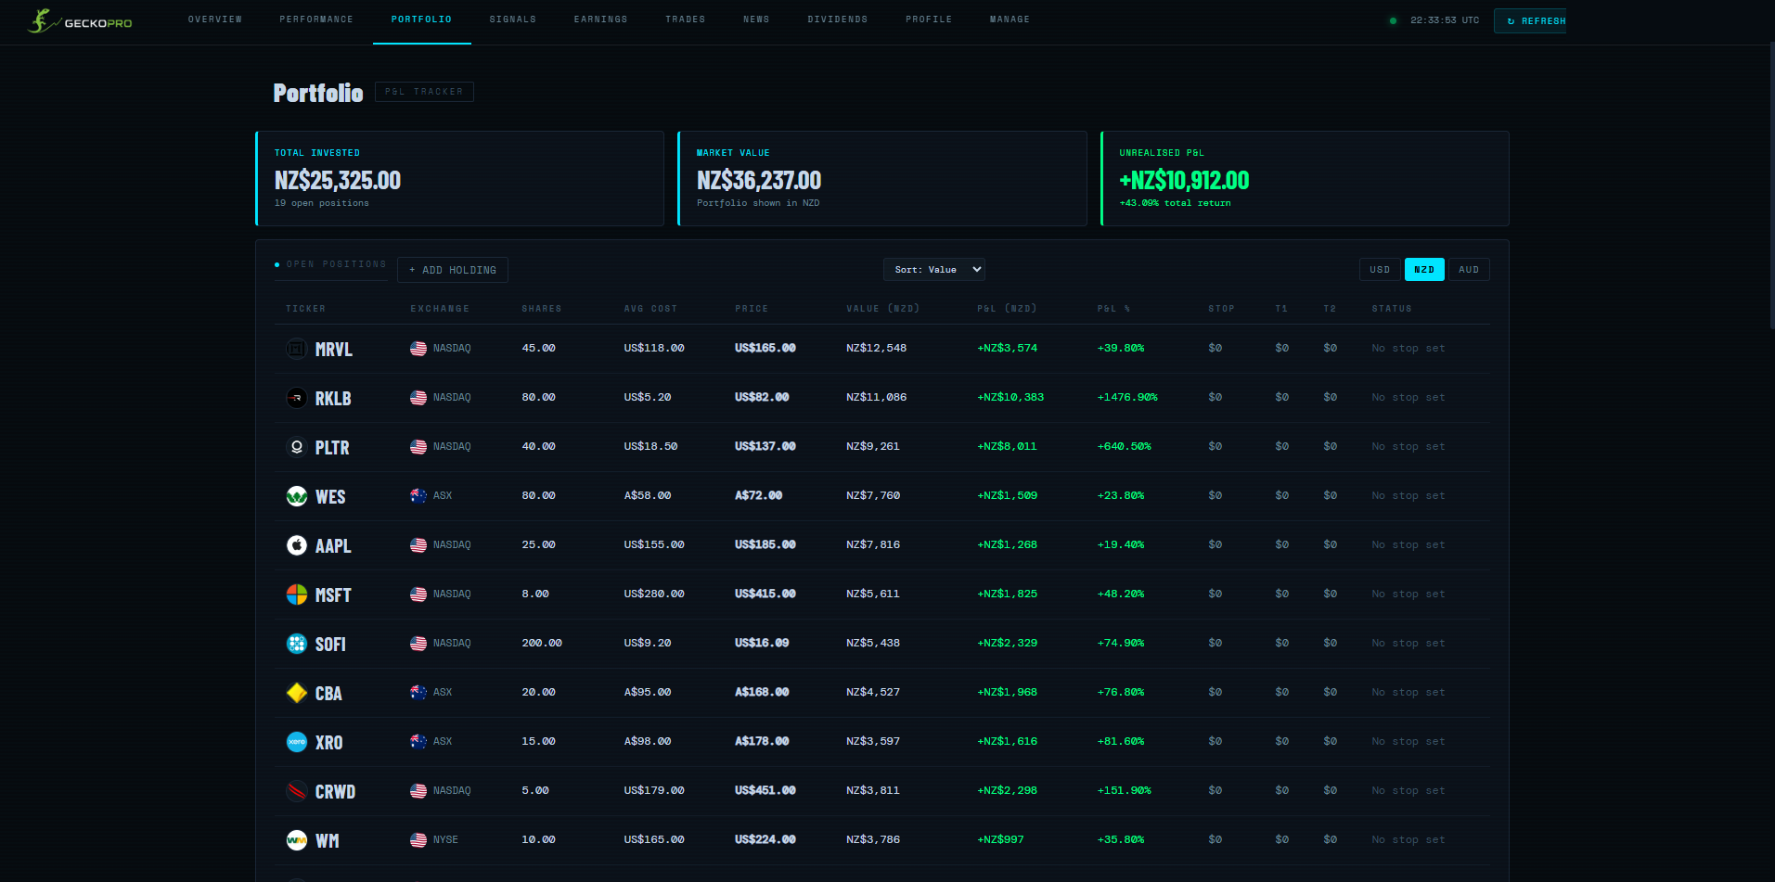Click the Status column header
Viewport: 1775px width, 882px height.
[1392, 309]
